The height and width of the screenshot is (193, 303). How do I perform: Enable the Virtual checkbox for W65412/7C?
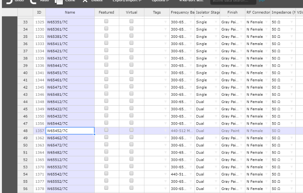(131, 101)
